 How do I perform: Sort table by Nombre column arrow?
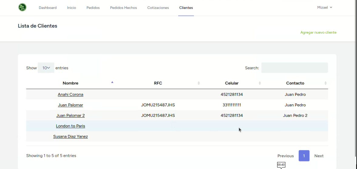[112, 83]
